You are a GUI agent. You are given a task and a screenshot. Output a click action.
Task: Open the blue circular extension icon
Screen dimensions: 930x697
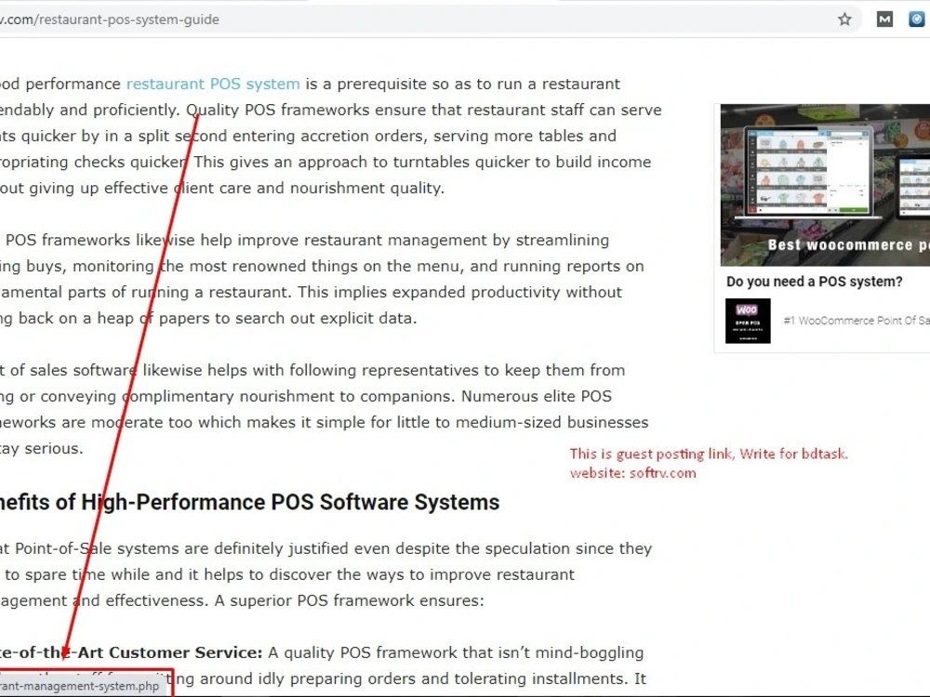click(917, 20)
